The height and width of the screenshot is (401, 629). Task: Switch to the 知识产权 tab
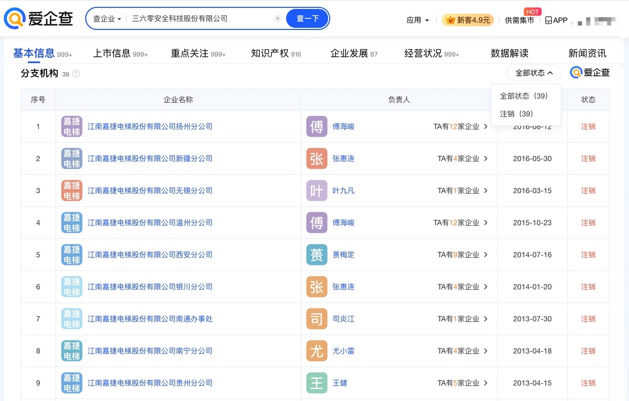pos(276,53)
